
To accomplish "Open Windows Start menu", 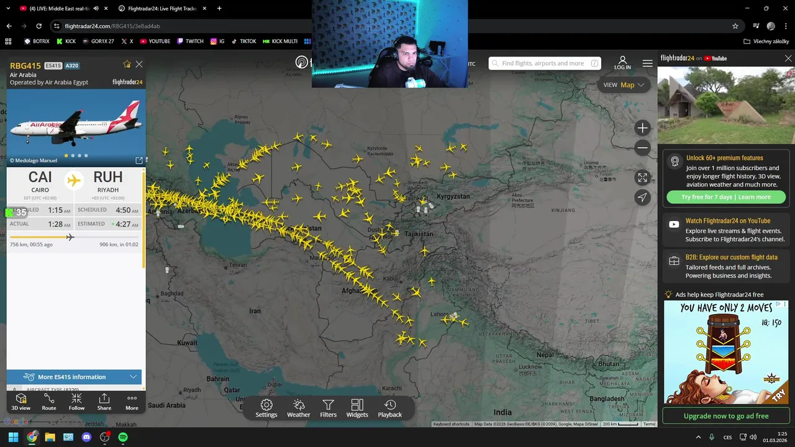I will click(x=13, y=437).
